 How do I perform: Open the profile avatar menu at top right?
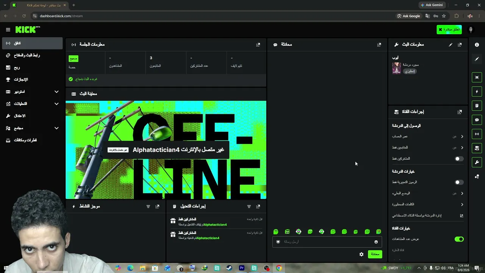(471, 30)
